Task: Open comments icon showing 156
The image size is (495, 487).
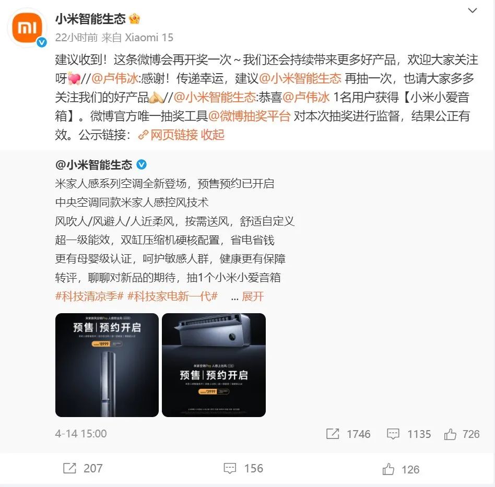Action: point(230,468)
